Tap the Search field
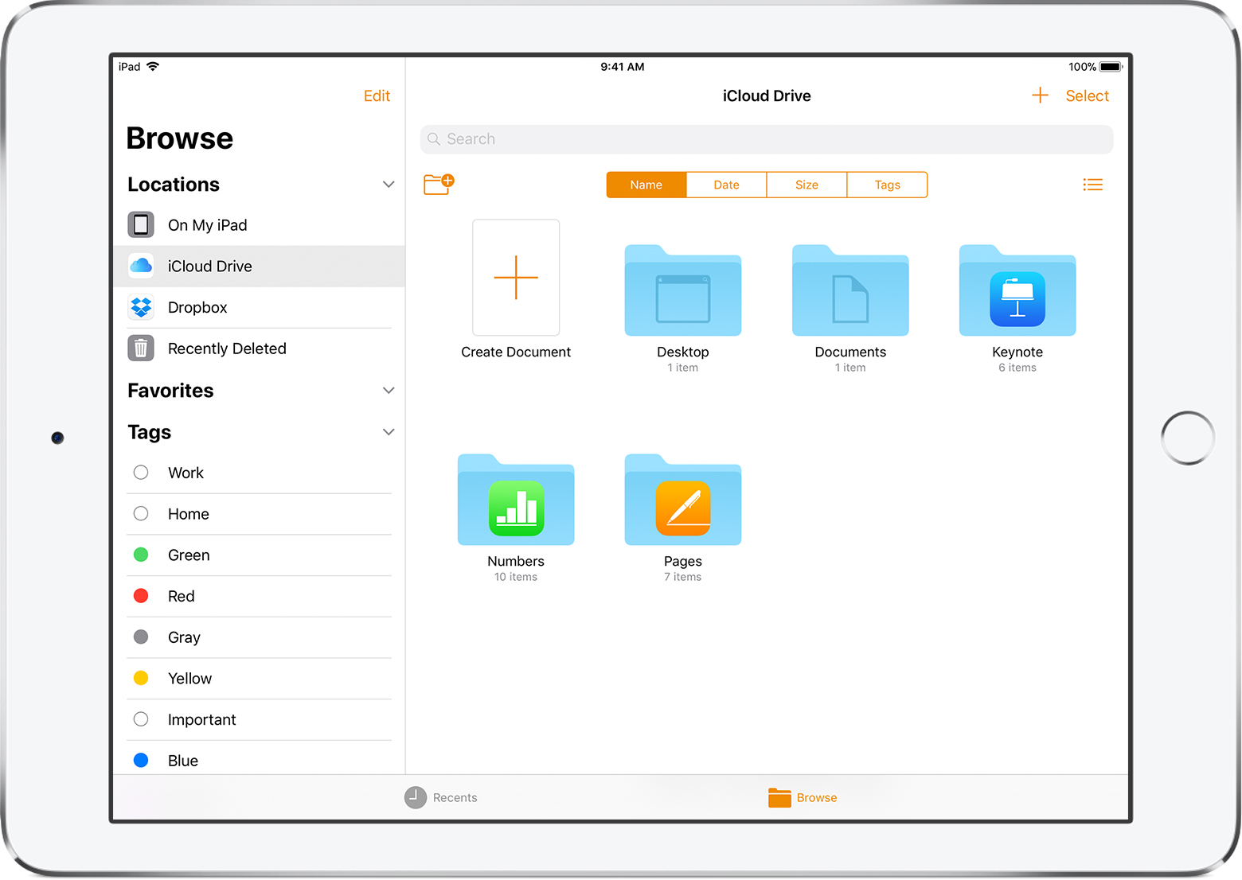This screenshot has width=1242, height=880. (x=766, y=138)
